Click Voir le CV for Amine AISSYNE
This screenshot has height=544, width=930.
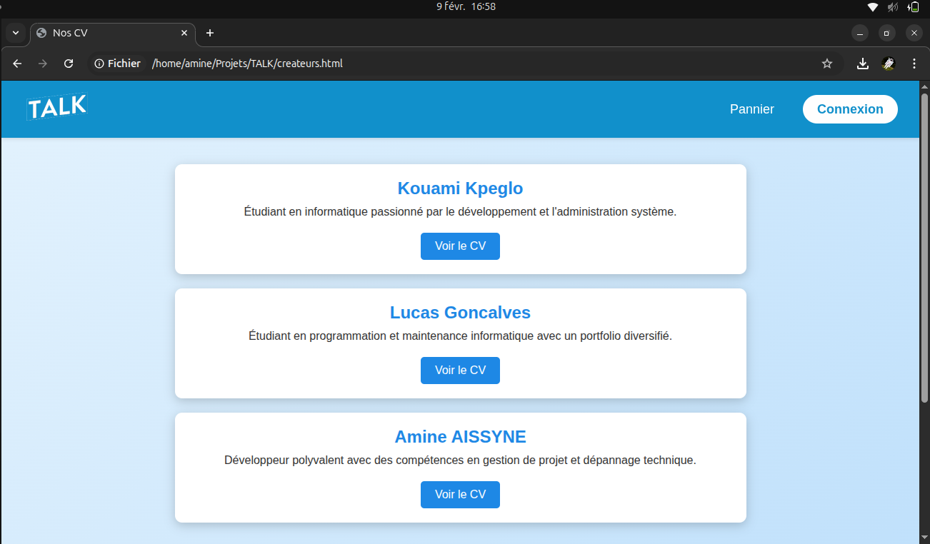click(x=460, y=495)
